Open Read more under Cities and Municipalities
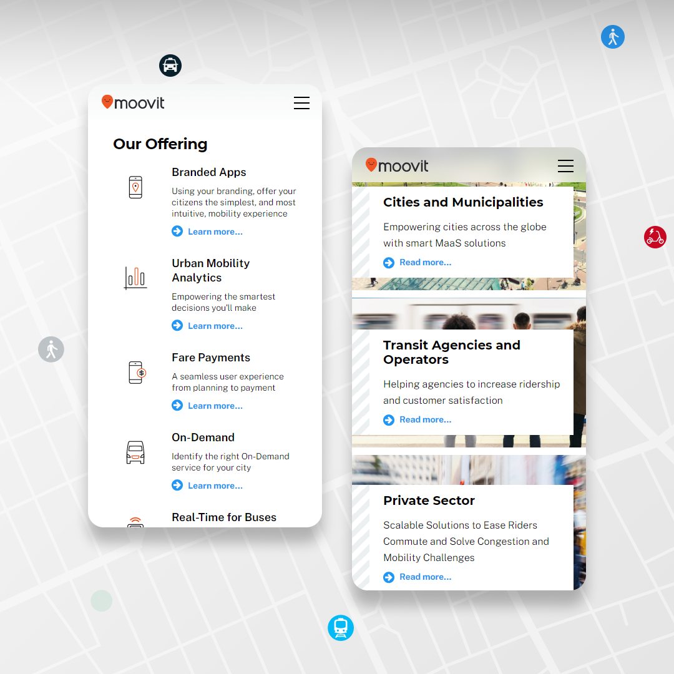The image size is (674, 674). click(426, 262)
